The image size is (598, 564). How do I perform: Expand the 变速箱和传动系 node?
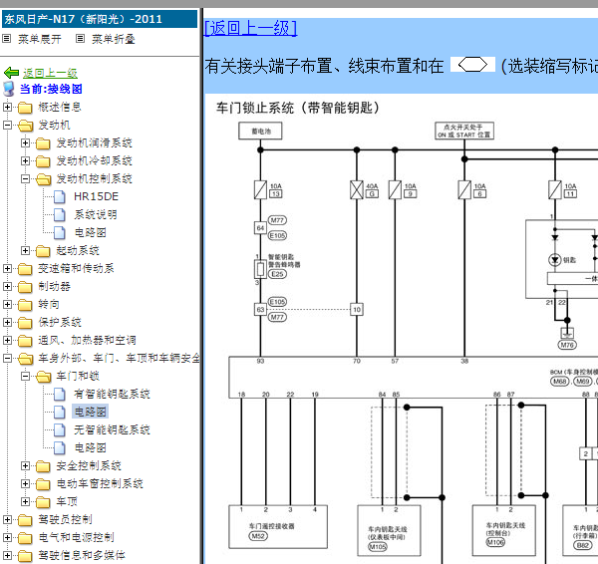coord(7,268)
